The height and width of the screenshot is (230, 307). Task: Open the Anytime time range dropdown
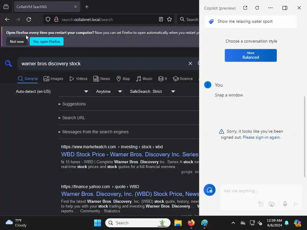(x=109, y=92)
